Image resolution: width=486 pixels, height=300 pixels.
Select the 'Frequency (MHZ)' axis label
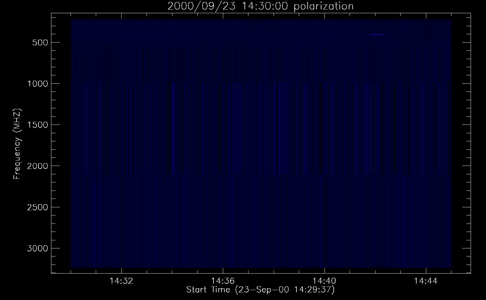click(x=17, y=144)
